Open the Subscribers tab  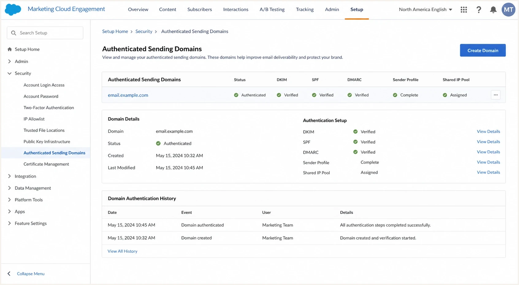click(200, 10)
